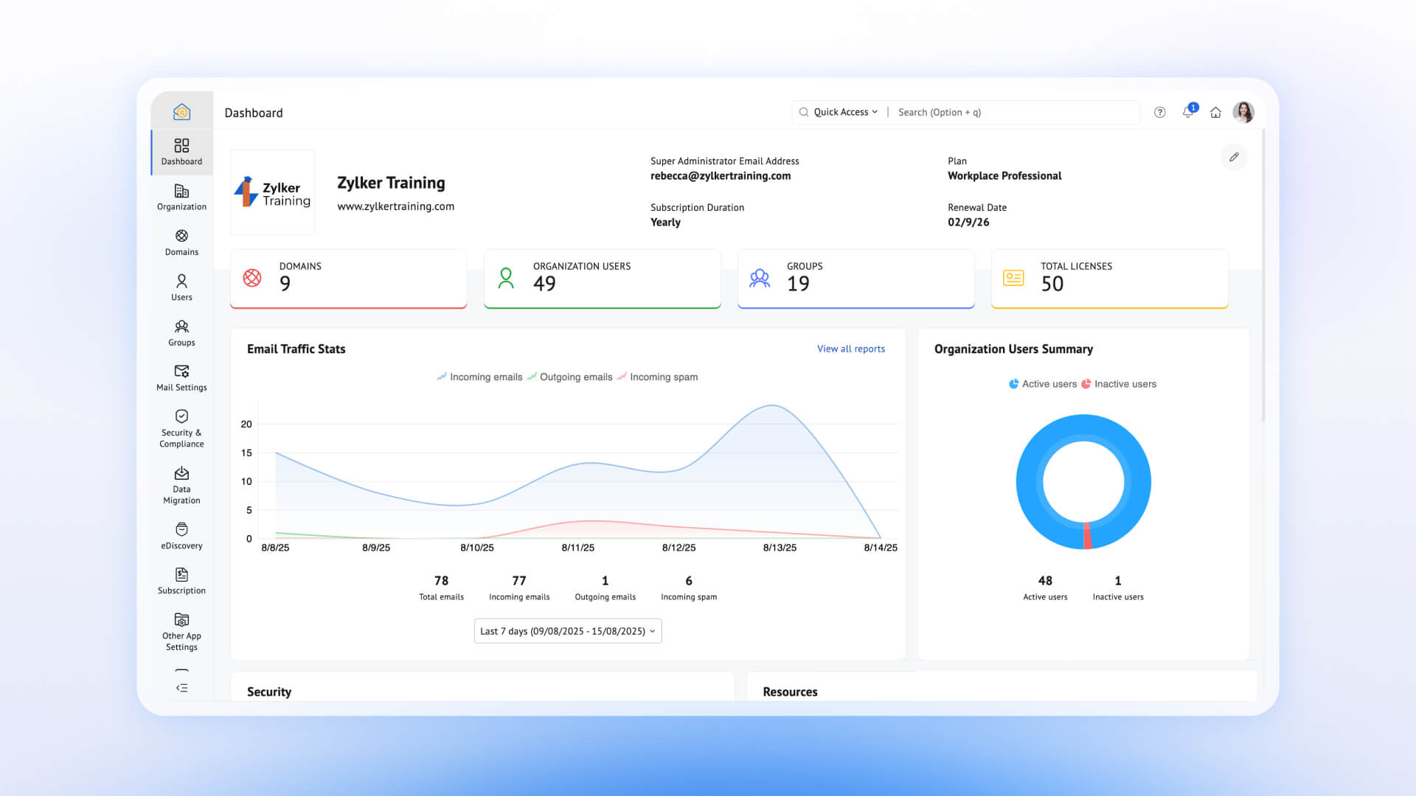Toggle the Inactive users legend entry

pos(1119,384)
